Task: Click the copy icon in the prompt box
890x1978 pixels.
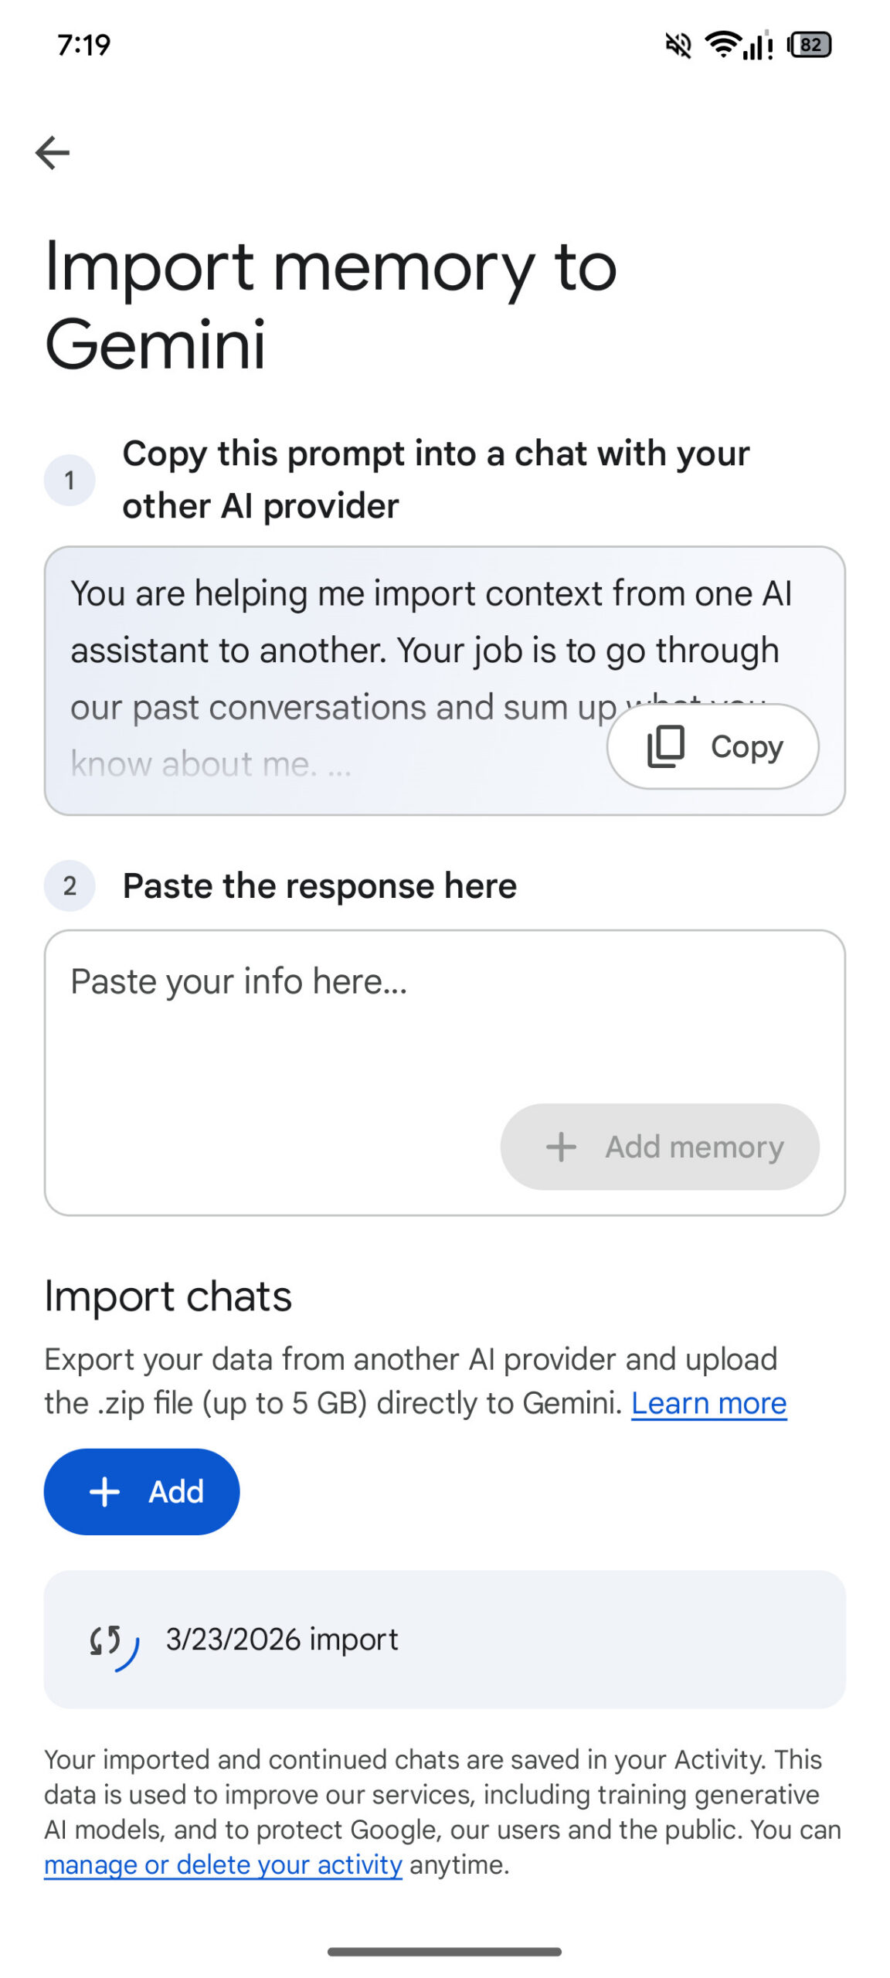Action: (665, 746)
